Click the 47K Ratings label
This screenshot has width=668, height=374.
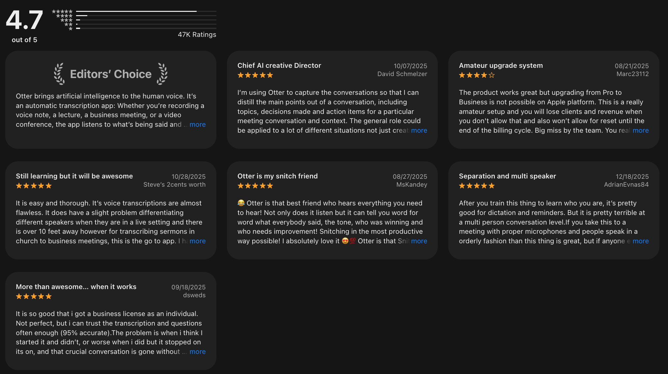197,34
